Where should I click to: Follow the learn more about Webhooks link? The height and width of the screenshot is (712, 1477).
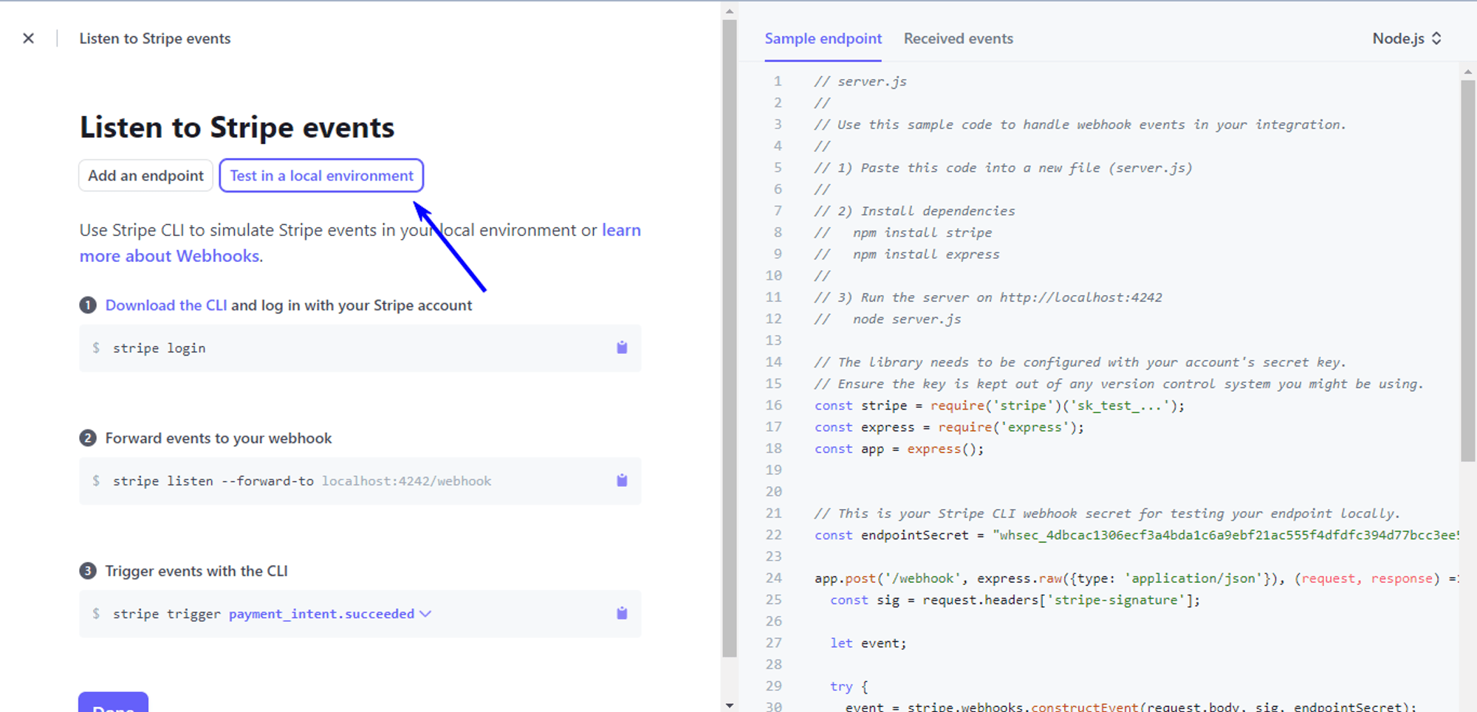(x=169, y=256)
